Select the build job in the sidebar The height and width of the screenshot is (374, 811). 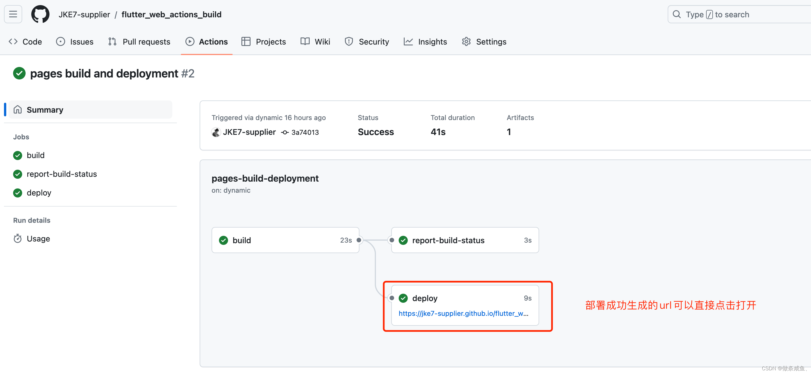[36, 155]
